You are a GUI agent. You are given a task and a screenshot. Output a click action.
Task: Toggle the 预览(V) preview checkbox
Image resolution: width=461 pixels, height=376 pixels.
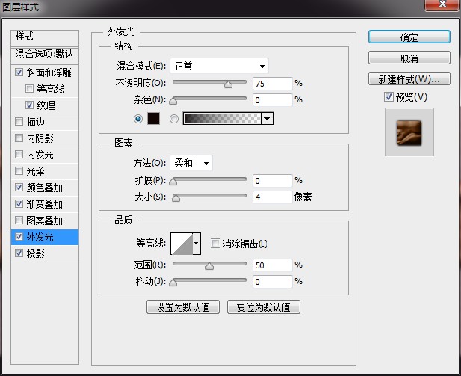click(389, 96)
